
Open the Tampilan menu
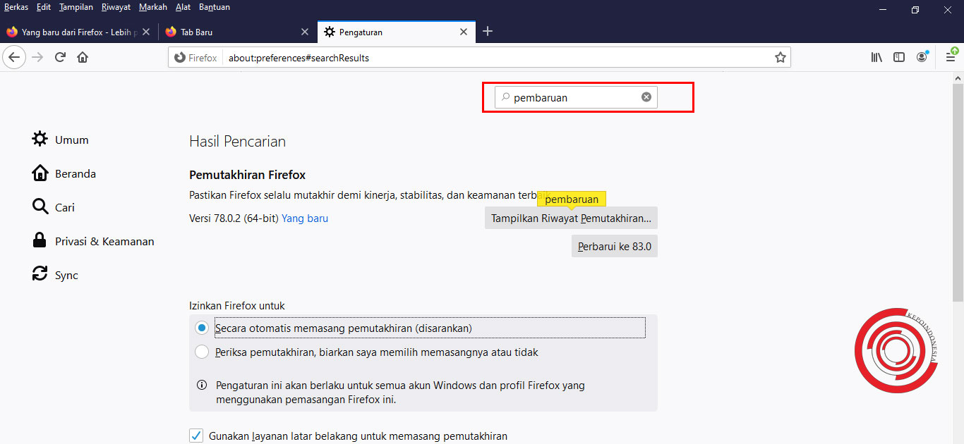(76, 7)
